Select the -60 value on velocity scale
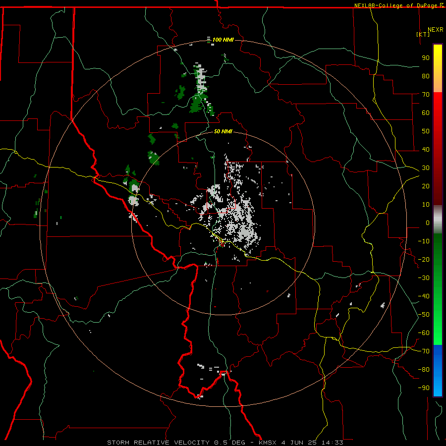Screen dimensions: 446x446 pos(424,333)
